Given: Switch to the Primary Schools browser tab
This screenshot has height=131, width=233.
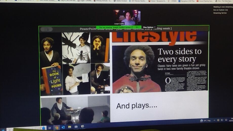Looking at the screenshot, I should 103,1.
